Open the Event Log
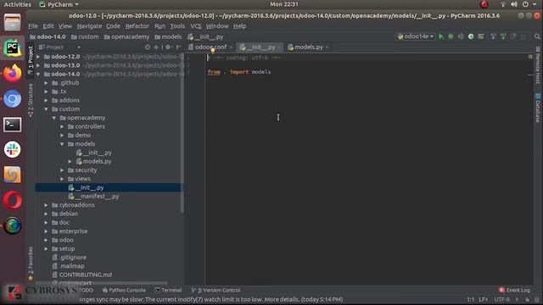The image size is (543, 305). coord(514,290)
